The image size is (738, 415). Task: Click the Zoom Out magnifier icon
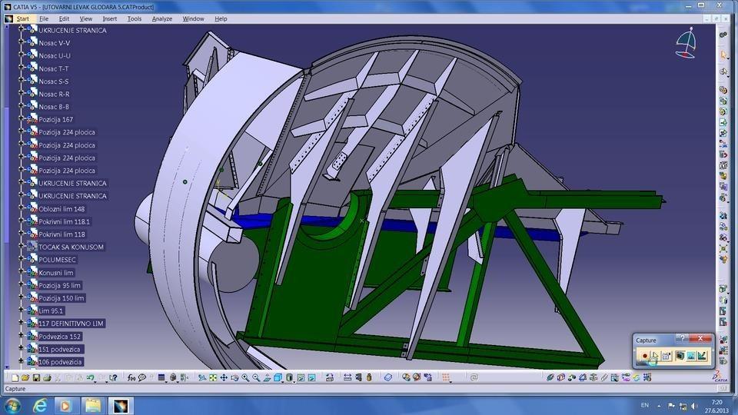(x=256, y=377)
